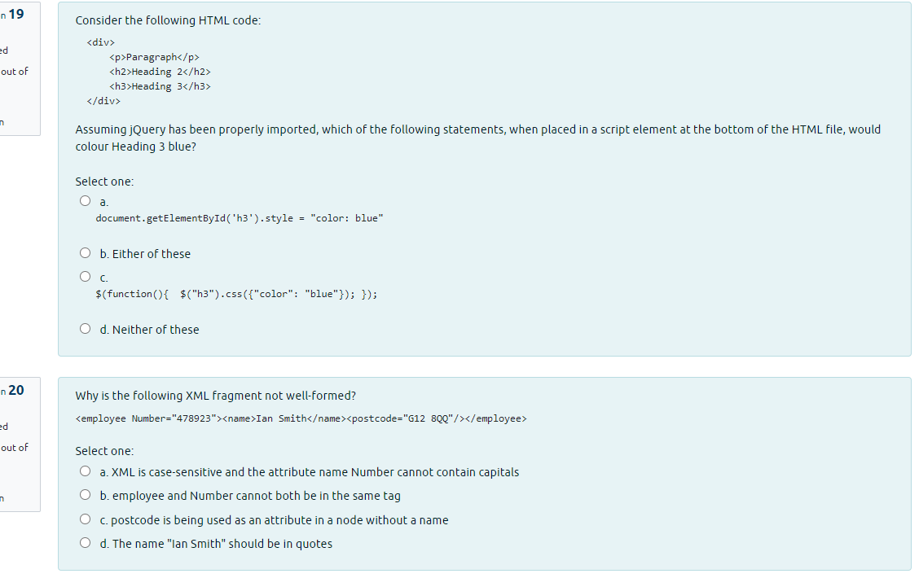This screenshot has width=919, height=578.
Task: Click the 'b. employee and Number' answer text
Action: 250,496
